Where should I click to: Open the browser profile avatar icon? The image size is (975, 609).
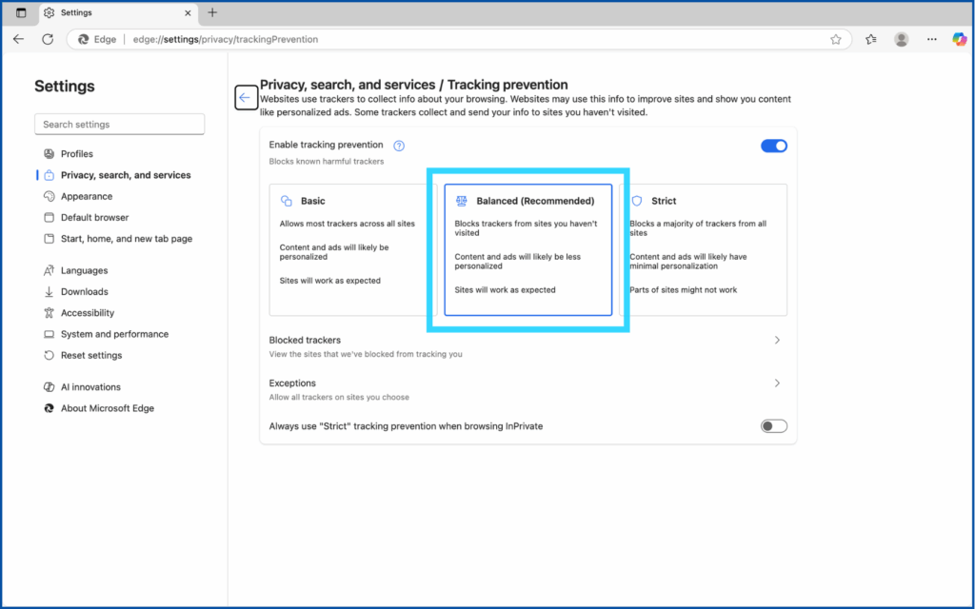pyautogui.click(x=901, y=39)
